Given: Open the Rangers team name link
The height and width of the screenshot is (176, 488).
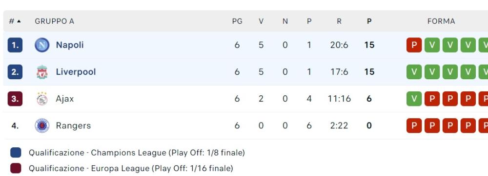Looking at the screenshot, I should (x=73, y=125).
